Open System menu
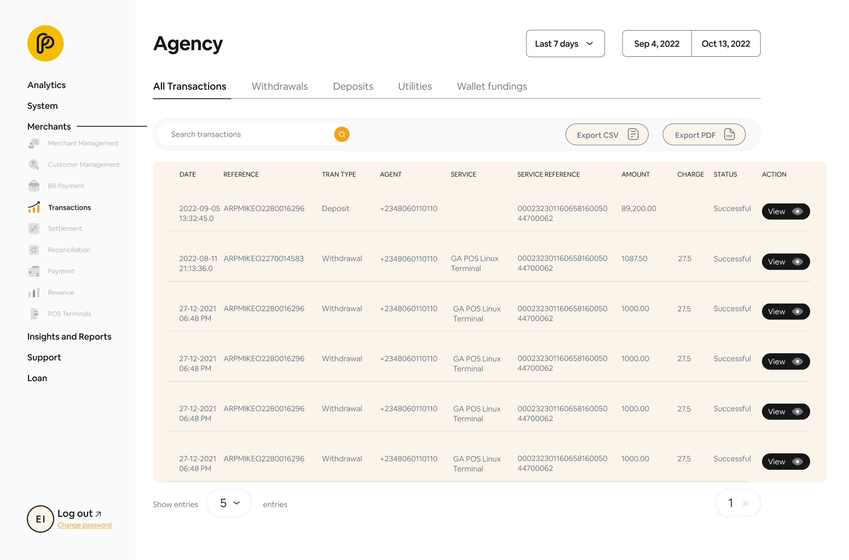The width and height of the screenshot is (849, 560). point(43,106)
